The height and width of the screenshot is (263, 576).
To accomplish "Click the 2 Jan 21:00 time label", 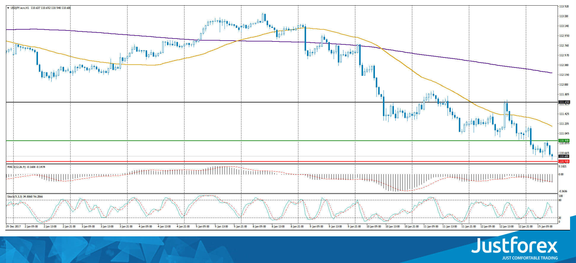I will [x=69, y=227].
